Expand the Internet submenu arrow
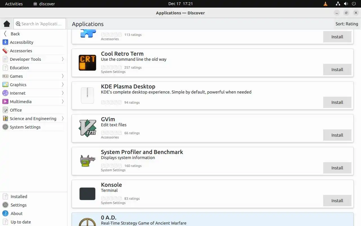This screenshot has width=361, height=226. click(63, 93)
